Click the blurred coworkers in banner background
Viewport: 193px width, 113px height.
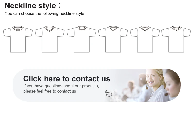[x=134, y=88]
